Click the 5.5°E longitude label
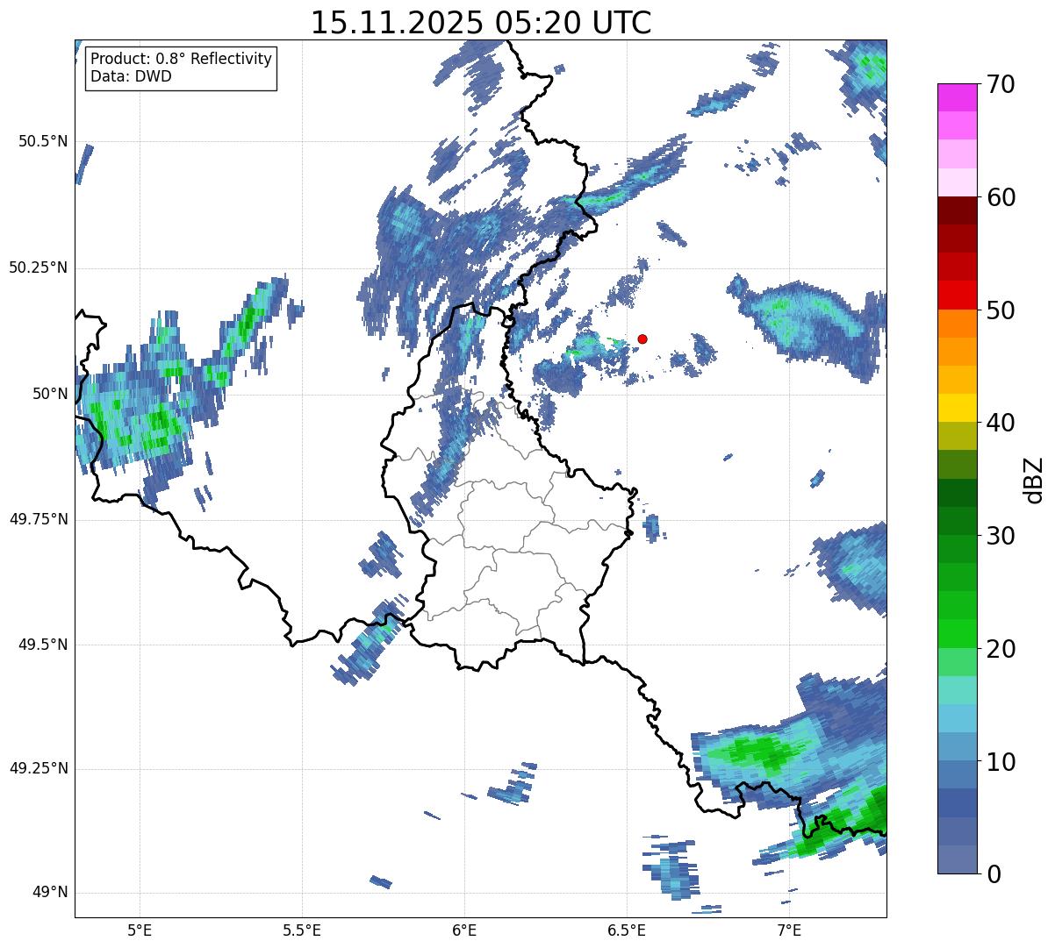This screenshot has width=1055, height=948. click(x=302, y=930)
